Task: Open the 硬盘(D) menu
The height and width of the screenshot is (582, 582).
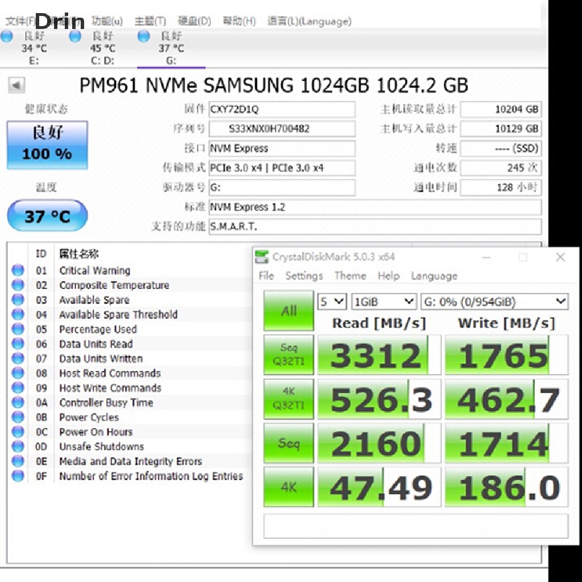Action: click(x=194, y=21)
